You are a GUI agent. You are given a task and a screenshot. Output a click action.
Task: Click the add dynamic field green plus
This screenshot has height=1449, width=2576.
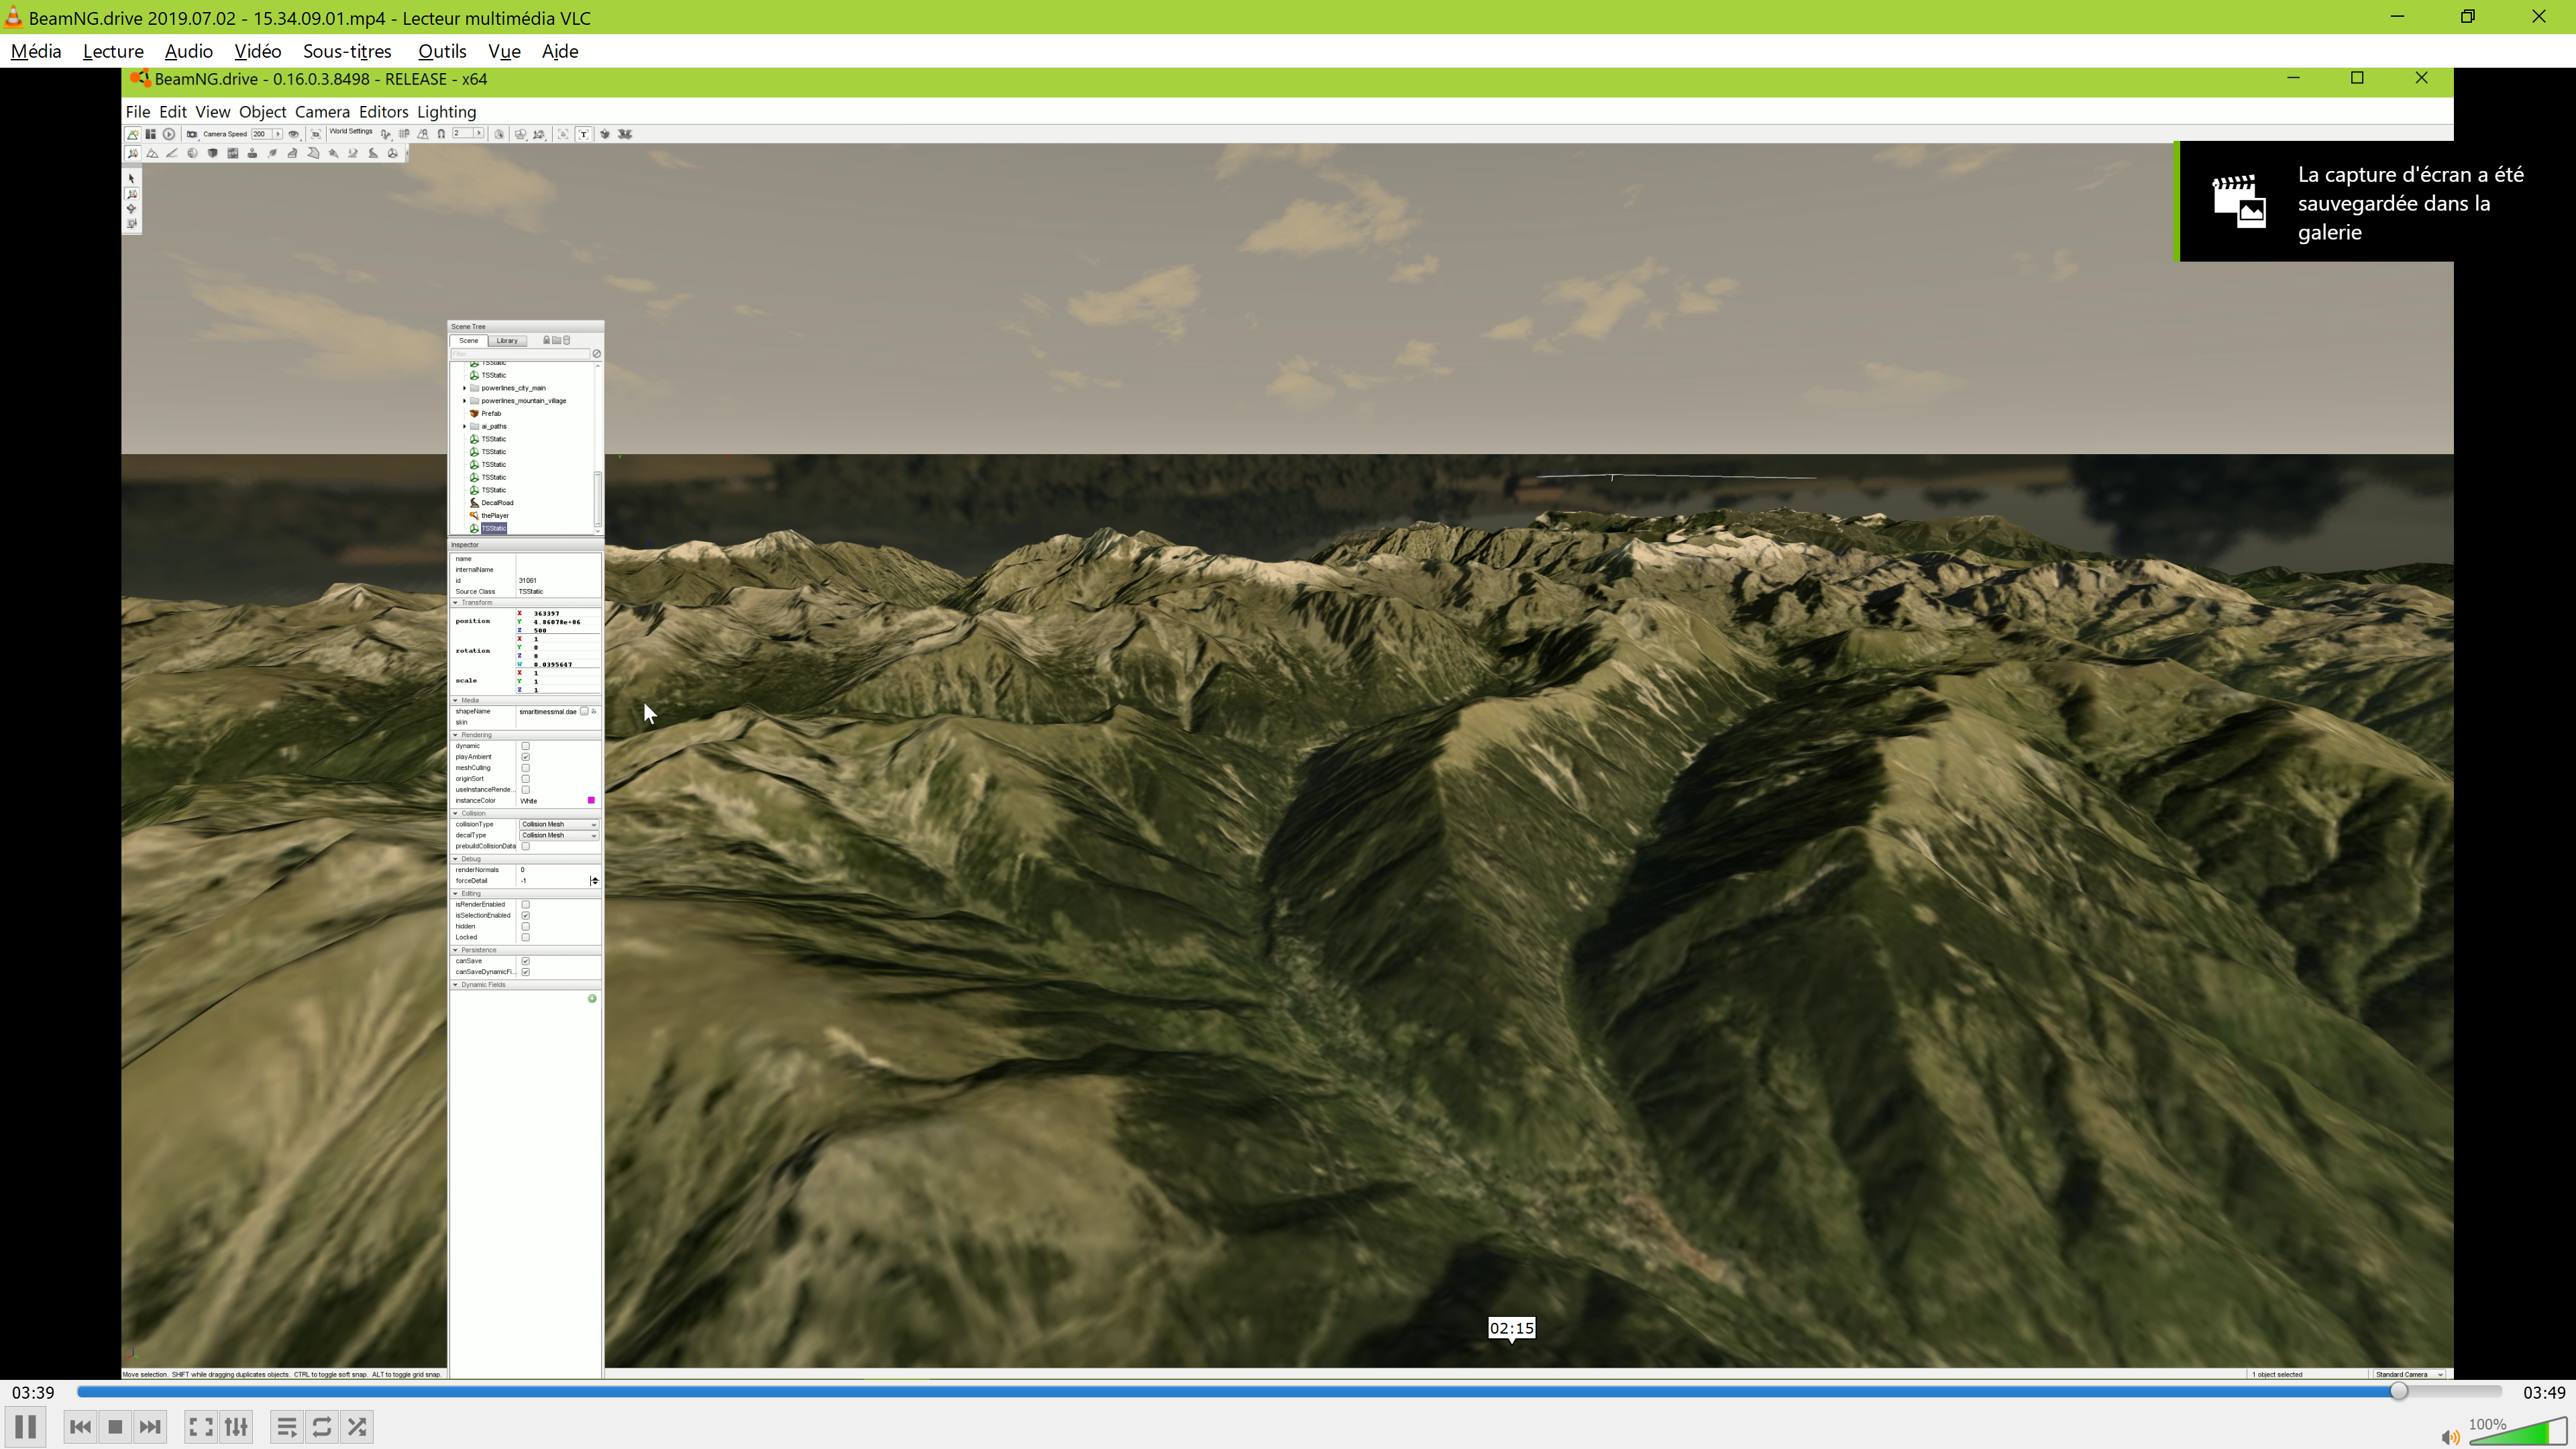pos(592,998)
